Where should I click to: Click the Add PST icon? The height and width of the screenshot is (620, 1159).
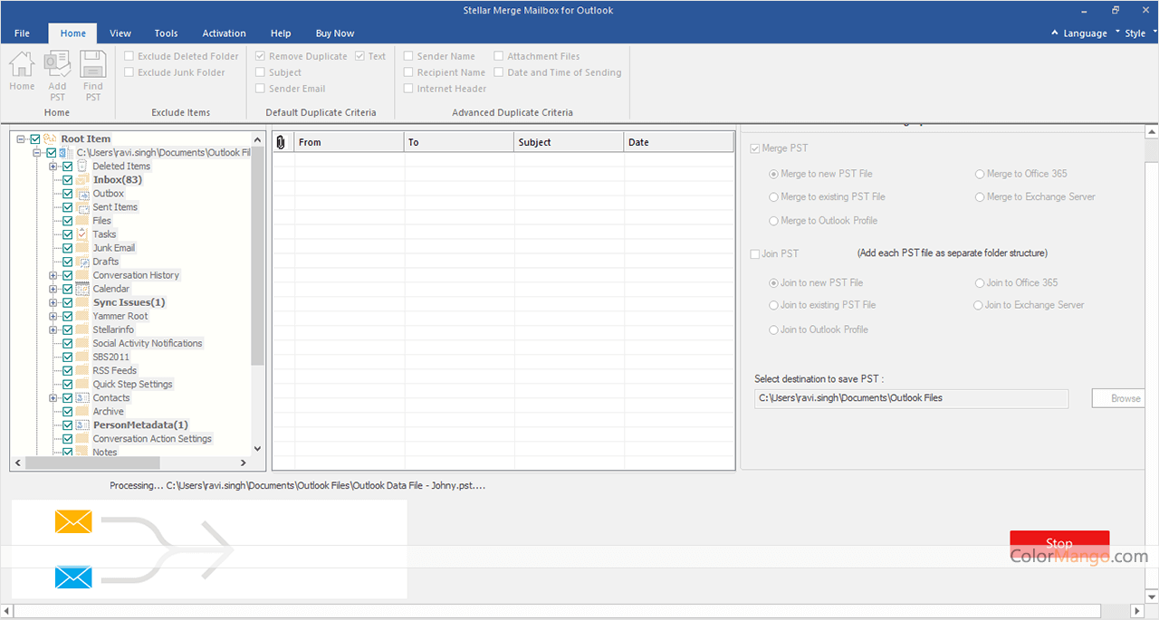(57, 65)
